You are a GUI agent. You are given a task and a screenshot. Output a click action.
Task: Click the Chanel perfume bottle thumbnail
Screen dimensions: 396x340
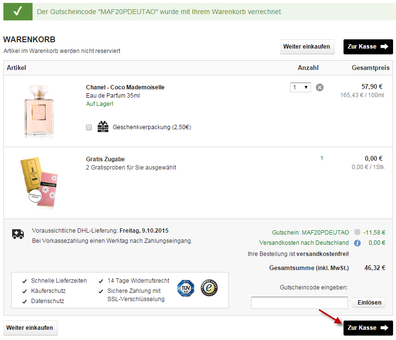coord(39,111)
